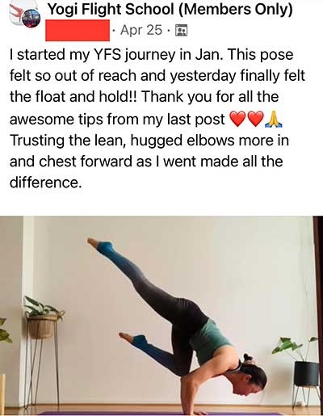323x416 pixels.
Task: Click the post text starting 'I started my YFS'
Action: pos(157,119)
